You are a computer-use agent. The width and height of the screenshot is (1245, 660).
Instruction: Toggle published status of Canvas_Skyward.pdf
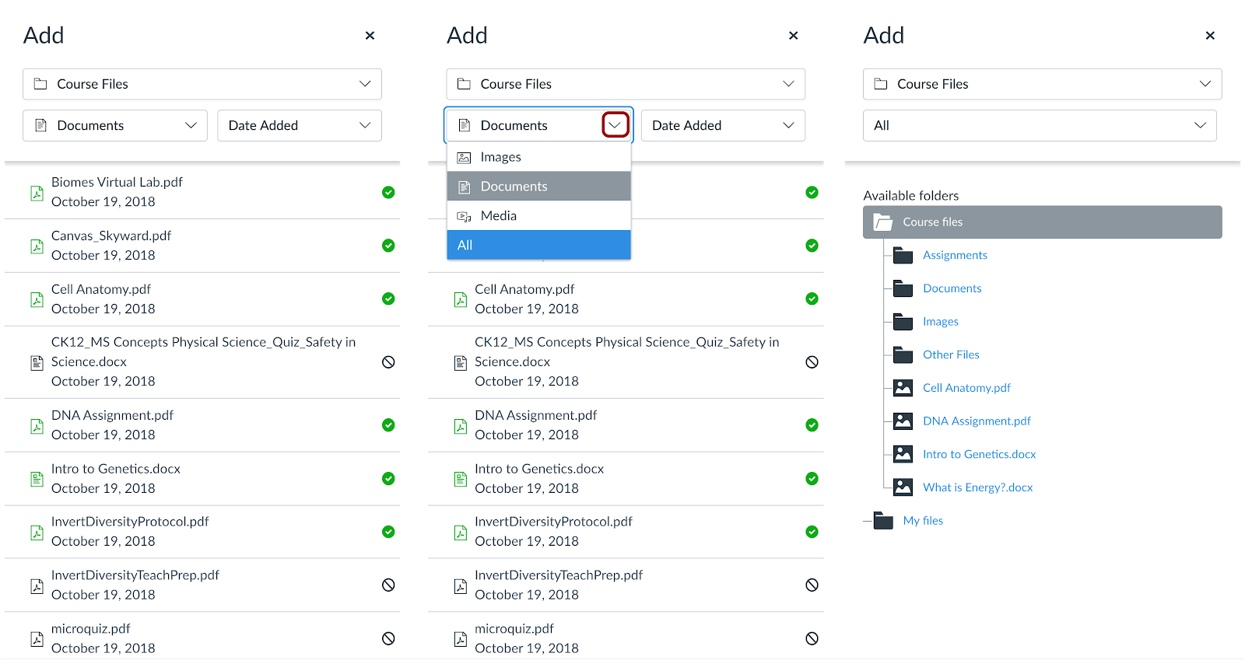[388, 246]
